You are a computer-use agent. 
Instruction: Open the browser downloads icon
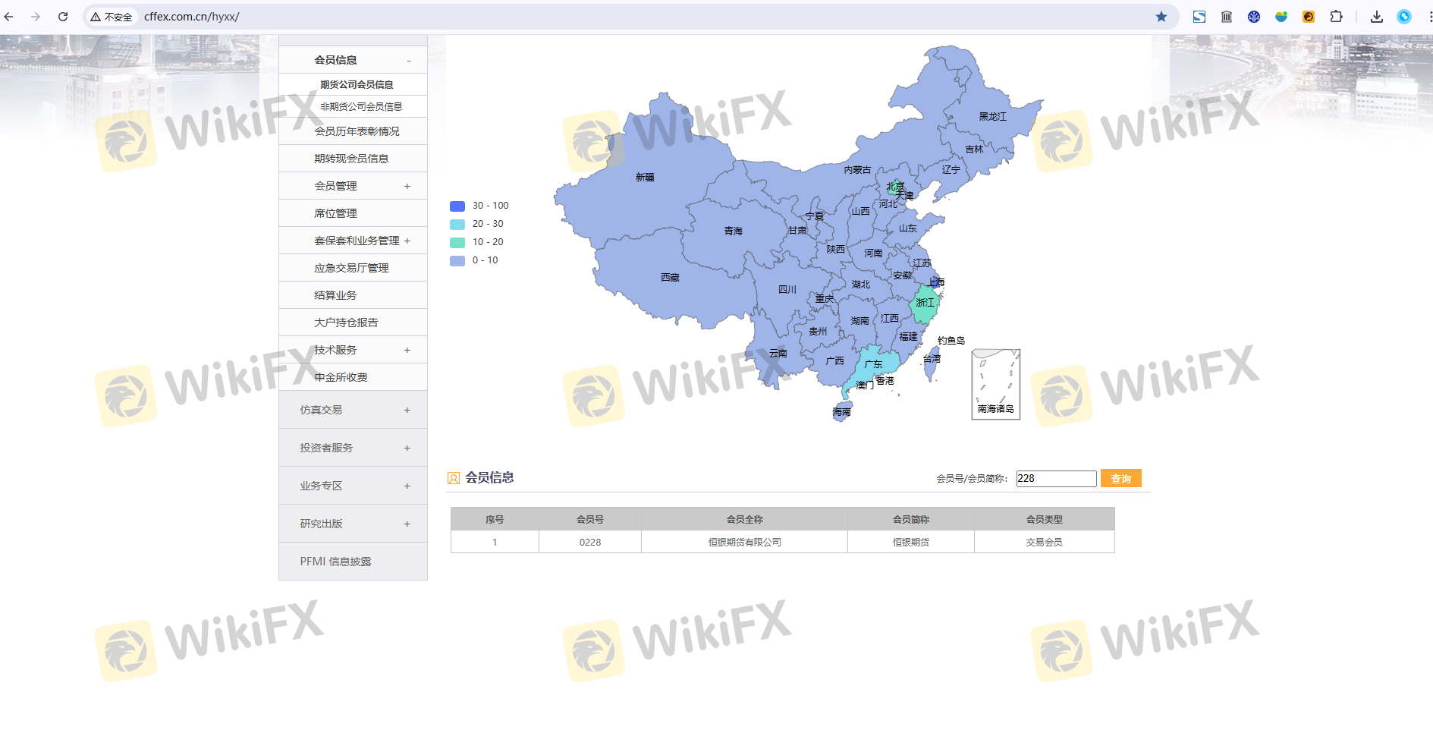[1376, 17]
